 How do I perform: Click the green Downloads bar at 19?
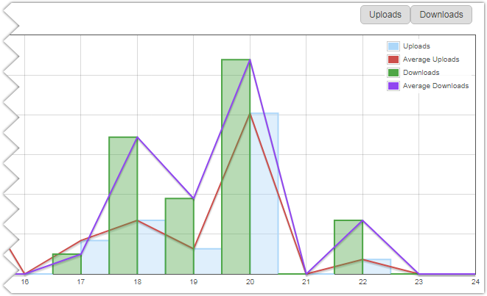(x=180, y=236)
